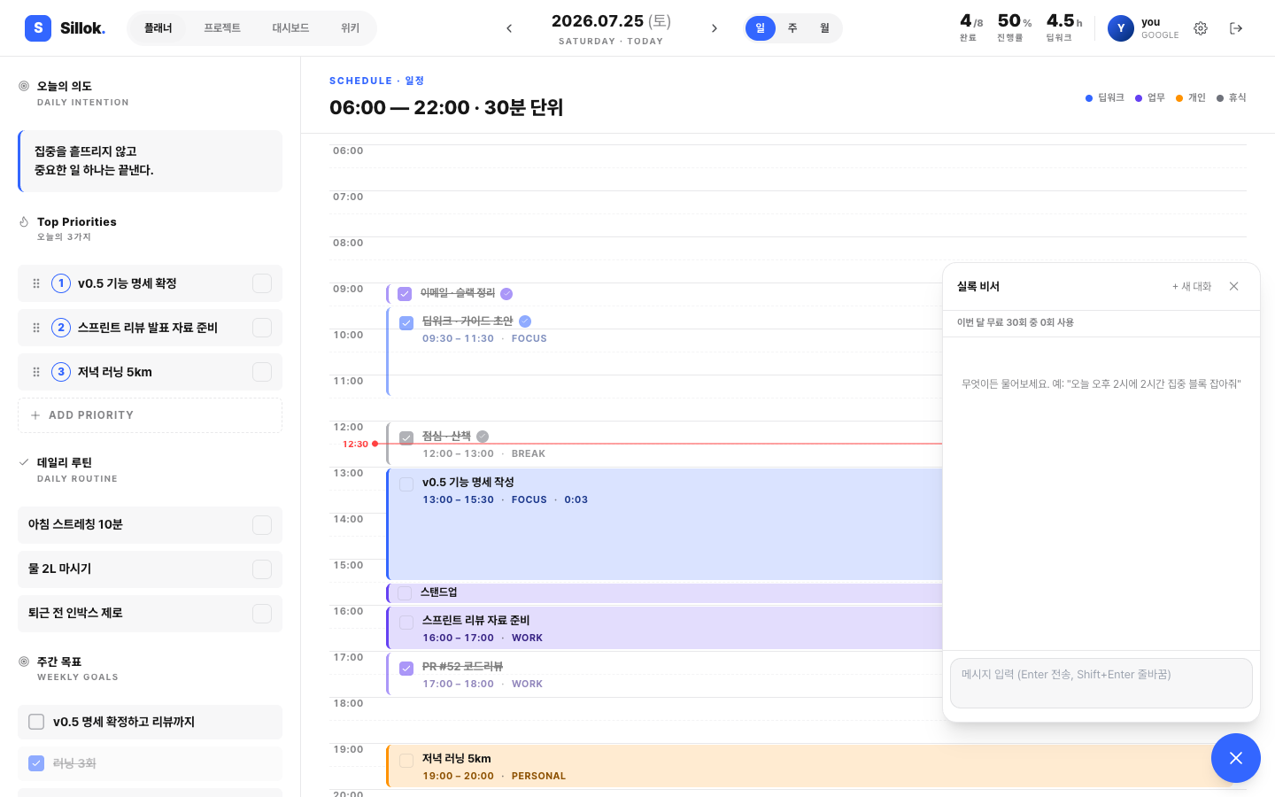The image size is (1275, 797).
Task: Start a new chat with + 새 대화
Action: tap(1192, 286)
